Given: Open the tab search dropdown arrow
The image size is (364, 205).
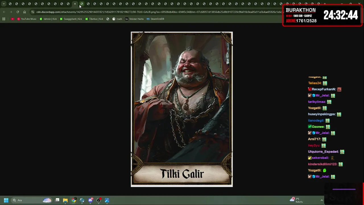Looking at the screenshot, I should [x=4, y=4].
